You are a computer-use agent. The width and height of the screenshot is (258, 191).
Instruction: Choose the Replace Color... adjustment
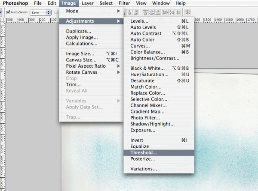[159, 93]
